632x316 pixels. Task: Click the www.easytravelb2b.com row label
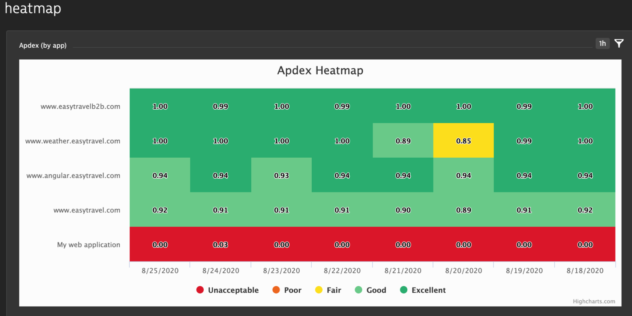(80, 107)
